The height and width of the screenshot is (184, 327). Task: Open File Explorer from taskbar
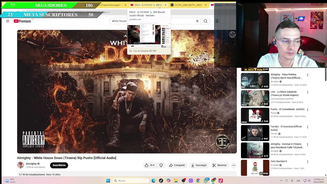tap(176, 181)
